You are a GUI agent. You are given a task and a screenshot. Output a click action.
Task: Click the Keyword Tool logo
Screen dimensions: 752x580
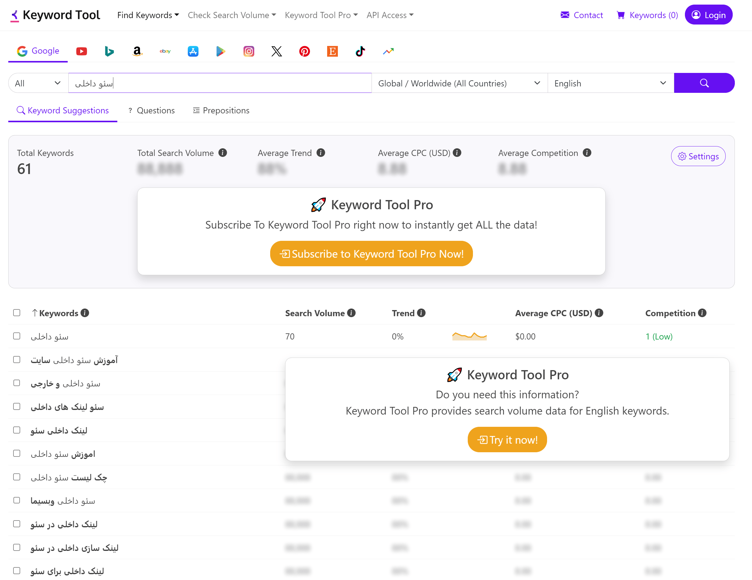coord(55,15)
